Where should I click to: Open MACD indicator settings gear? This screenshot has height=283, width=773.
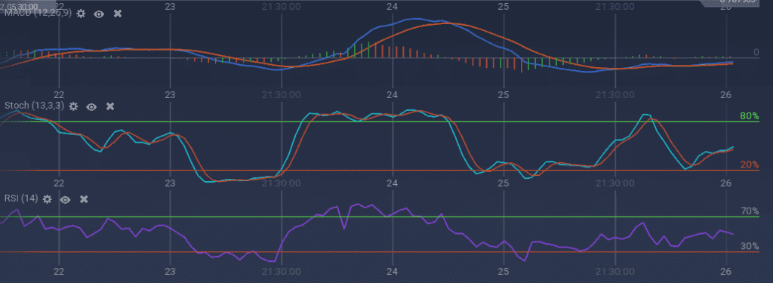click(x=82, y=14)
